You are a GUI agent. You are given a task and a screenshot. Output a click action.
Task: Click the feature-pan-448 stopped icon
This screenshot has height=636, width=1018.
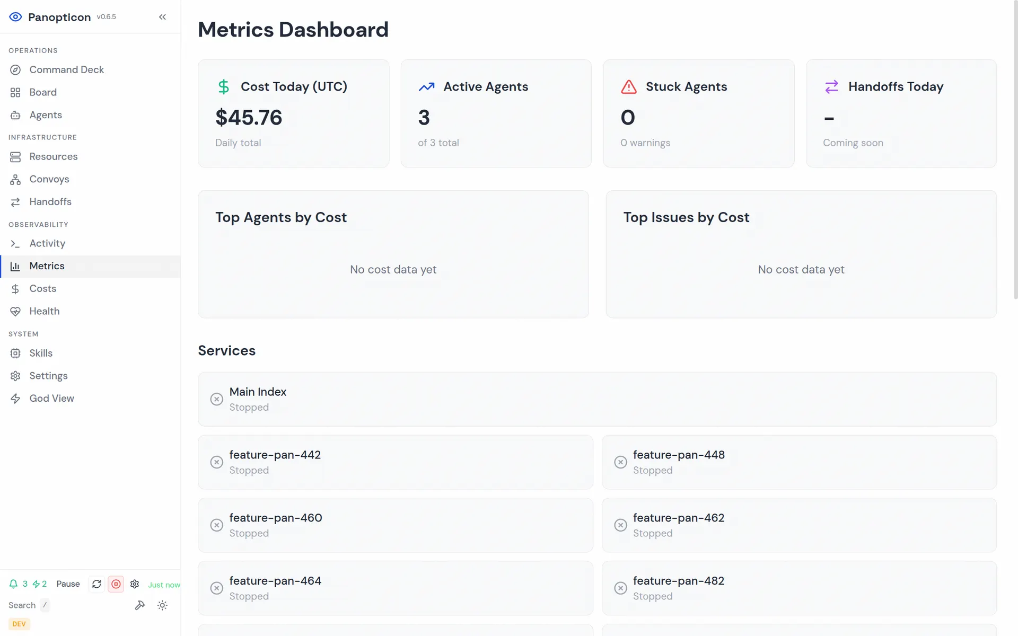[620, 462]
